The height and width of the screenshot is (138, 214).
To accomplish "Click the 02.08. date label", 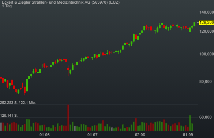I will click(x=140, y=135).
